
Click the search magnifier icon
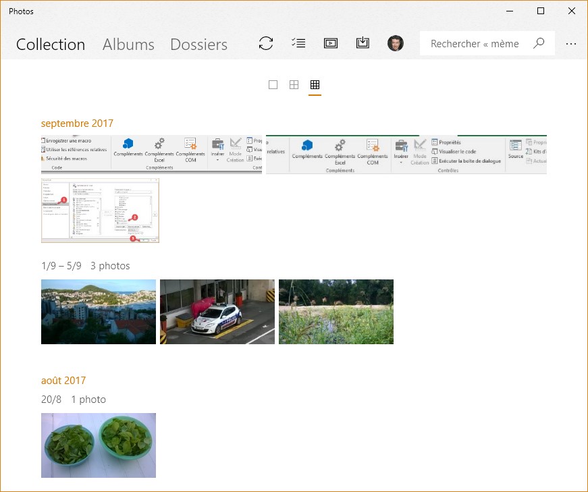click(x=539, y=43)
